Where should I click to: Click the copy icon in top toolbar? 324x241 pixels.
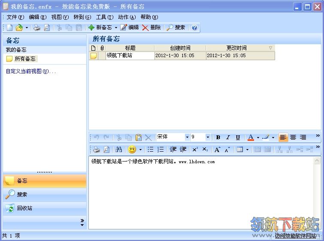[x=69, y=27]
